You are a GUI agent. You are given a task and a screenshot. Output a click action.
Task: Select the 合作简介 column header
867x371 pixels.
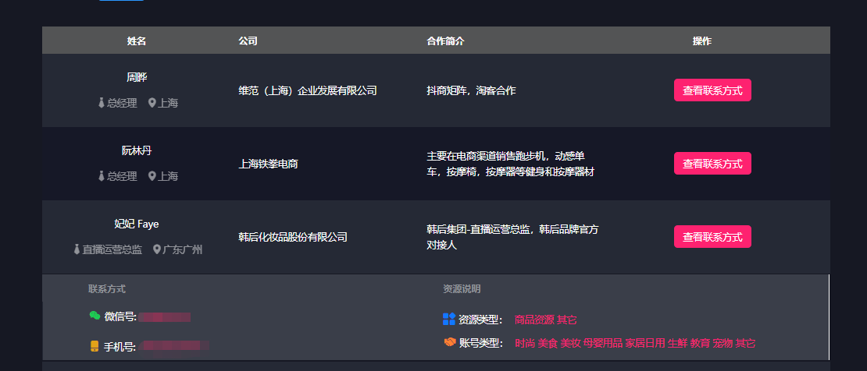(445, 41)
